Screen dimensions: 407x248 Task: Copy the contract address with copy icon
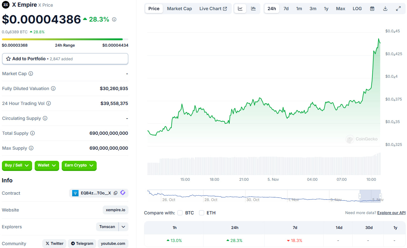pyautogui.click(x=115, y=193)
